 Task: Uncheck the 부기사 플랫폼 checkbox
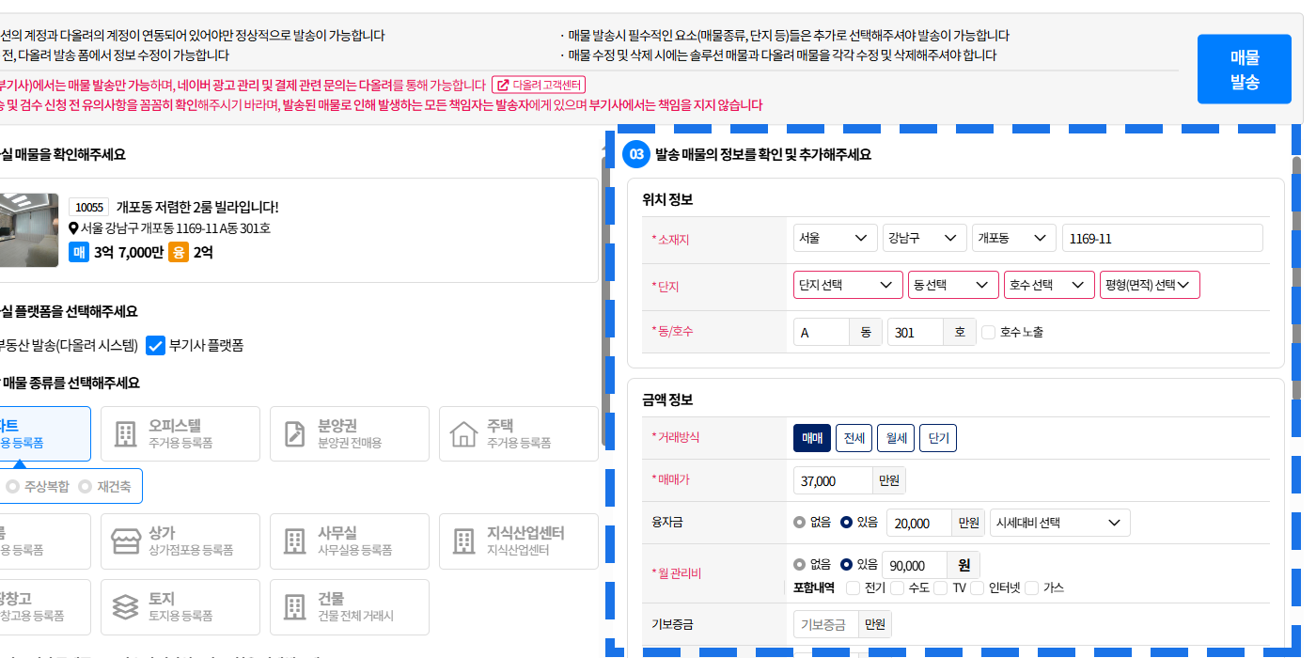tap(156, 345)
